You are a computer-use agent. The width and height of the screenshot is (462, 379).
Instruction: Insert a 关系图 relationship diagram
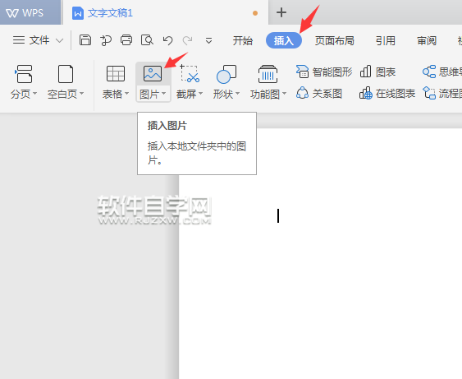[319, 94]
